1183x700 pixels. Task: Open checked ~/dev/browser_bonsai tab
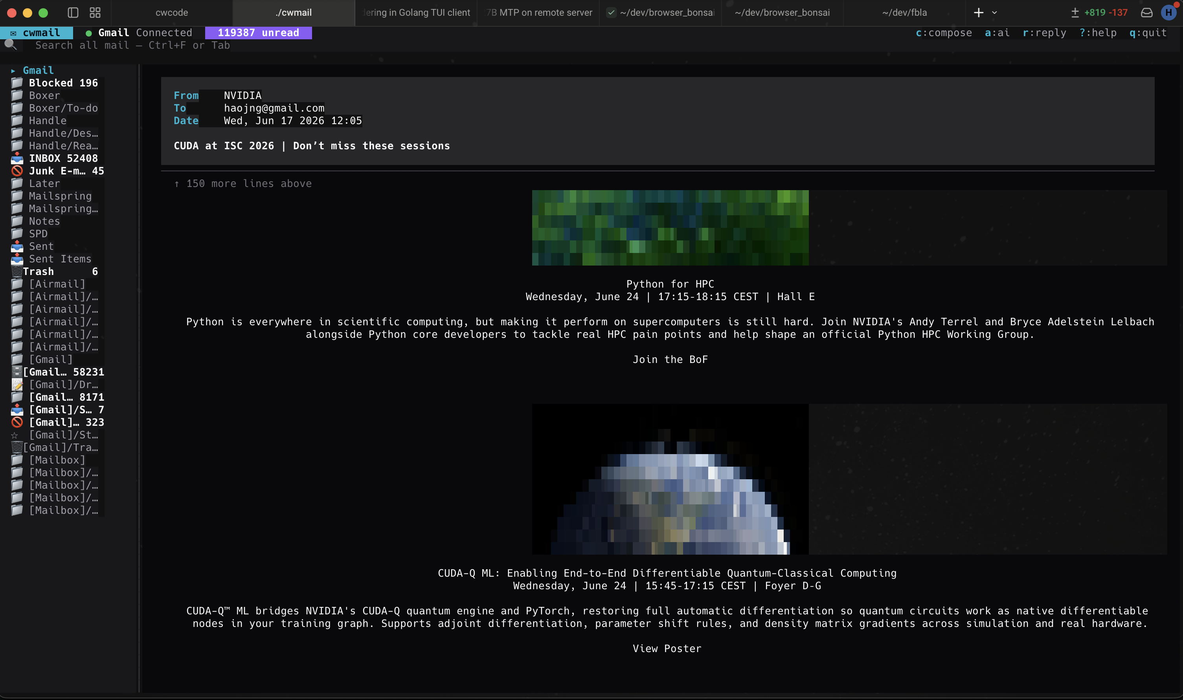coord(661,13)
